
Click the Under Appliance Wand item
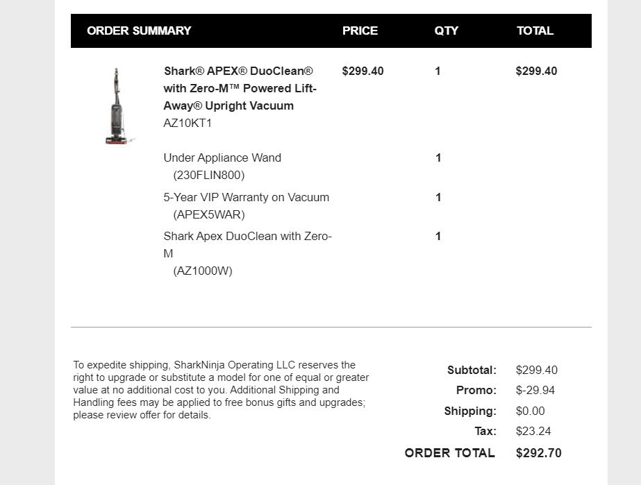[x=222, y=158]
